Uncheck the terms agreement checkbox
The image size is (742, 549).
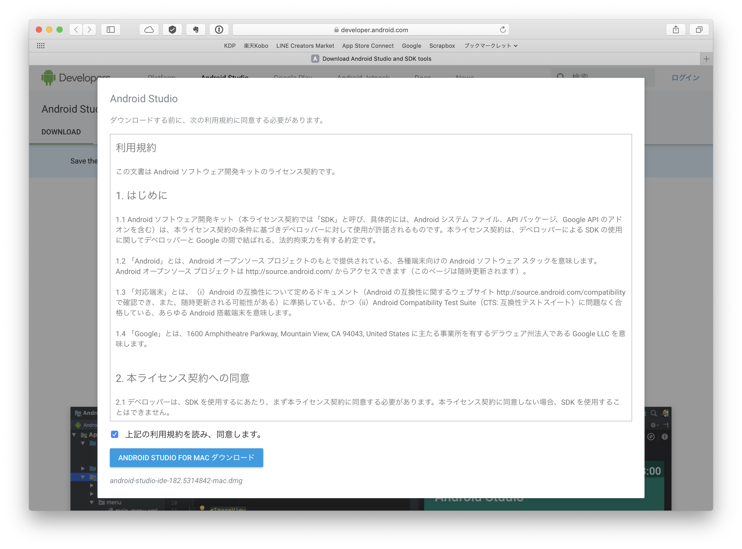[x=115, y=434]
